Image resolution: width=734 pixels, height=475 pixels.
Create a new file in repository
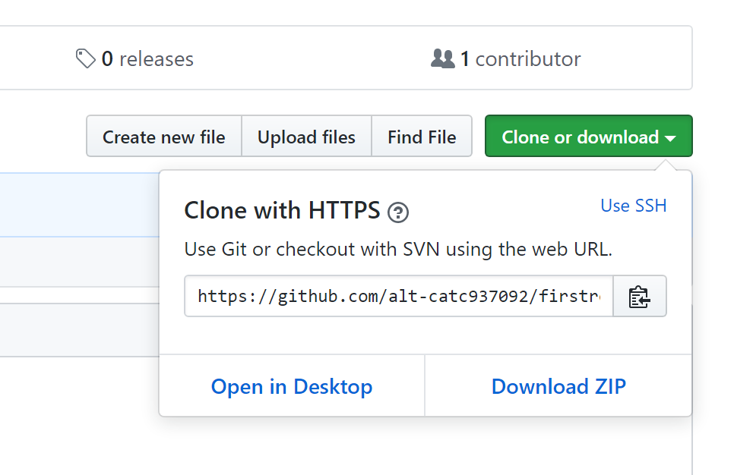164,136
